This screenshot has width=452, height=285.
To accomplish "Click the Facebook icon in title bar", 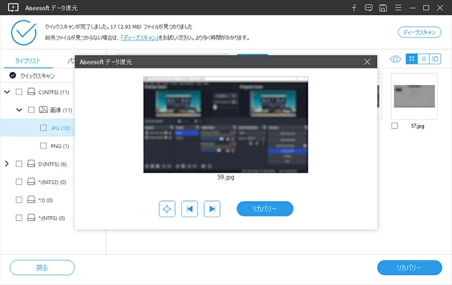I will 355,8.
